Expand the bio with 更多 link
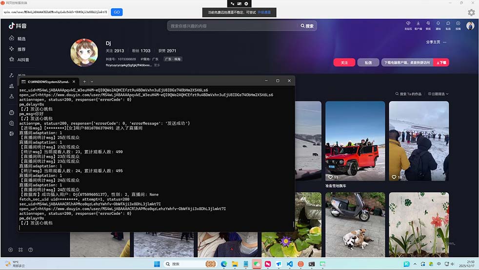This screenshot has width=479, height=270. (157, 65)
